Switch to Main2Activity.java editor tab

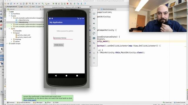click(x=108, y=9)
